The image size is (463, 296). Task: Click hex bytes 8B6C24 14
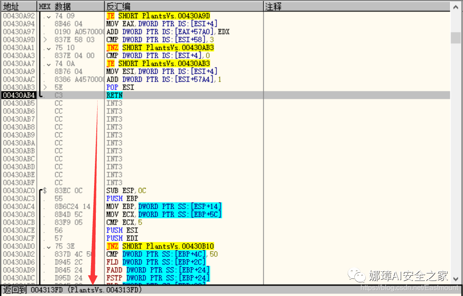click(72, 207)
